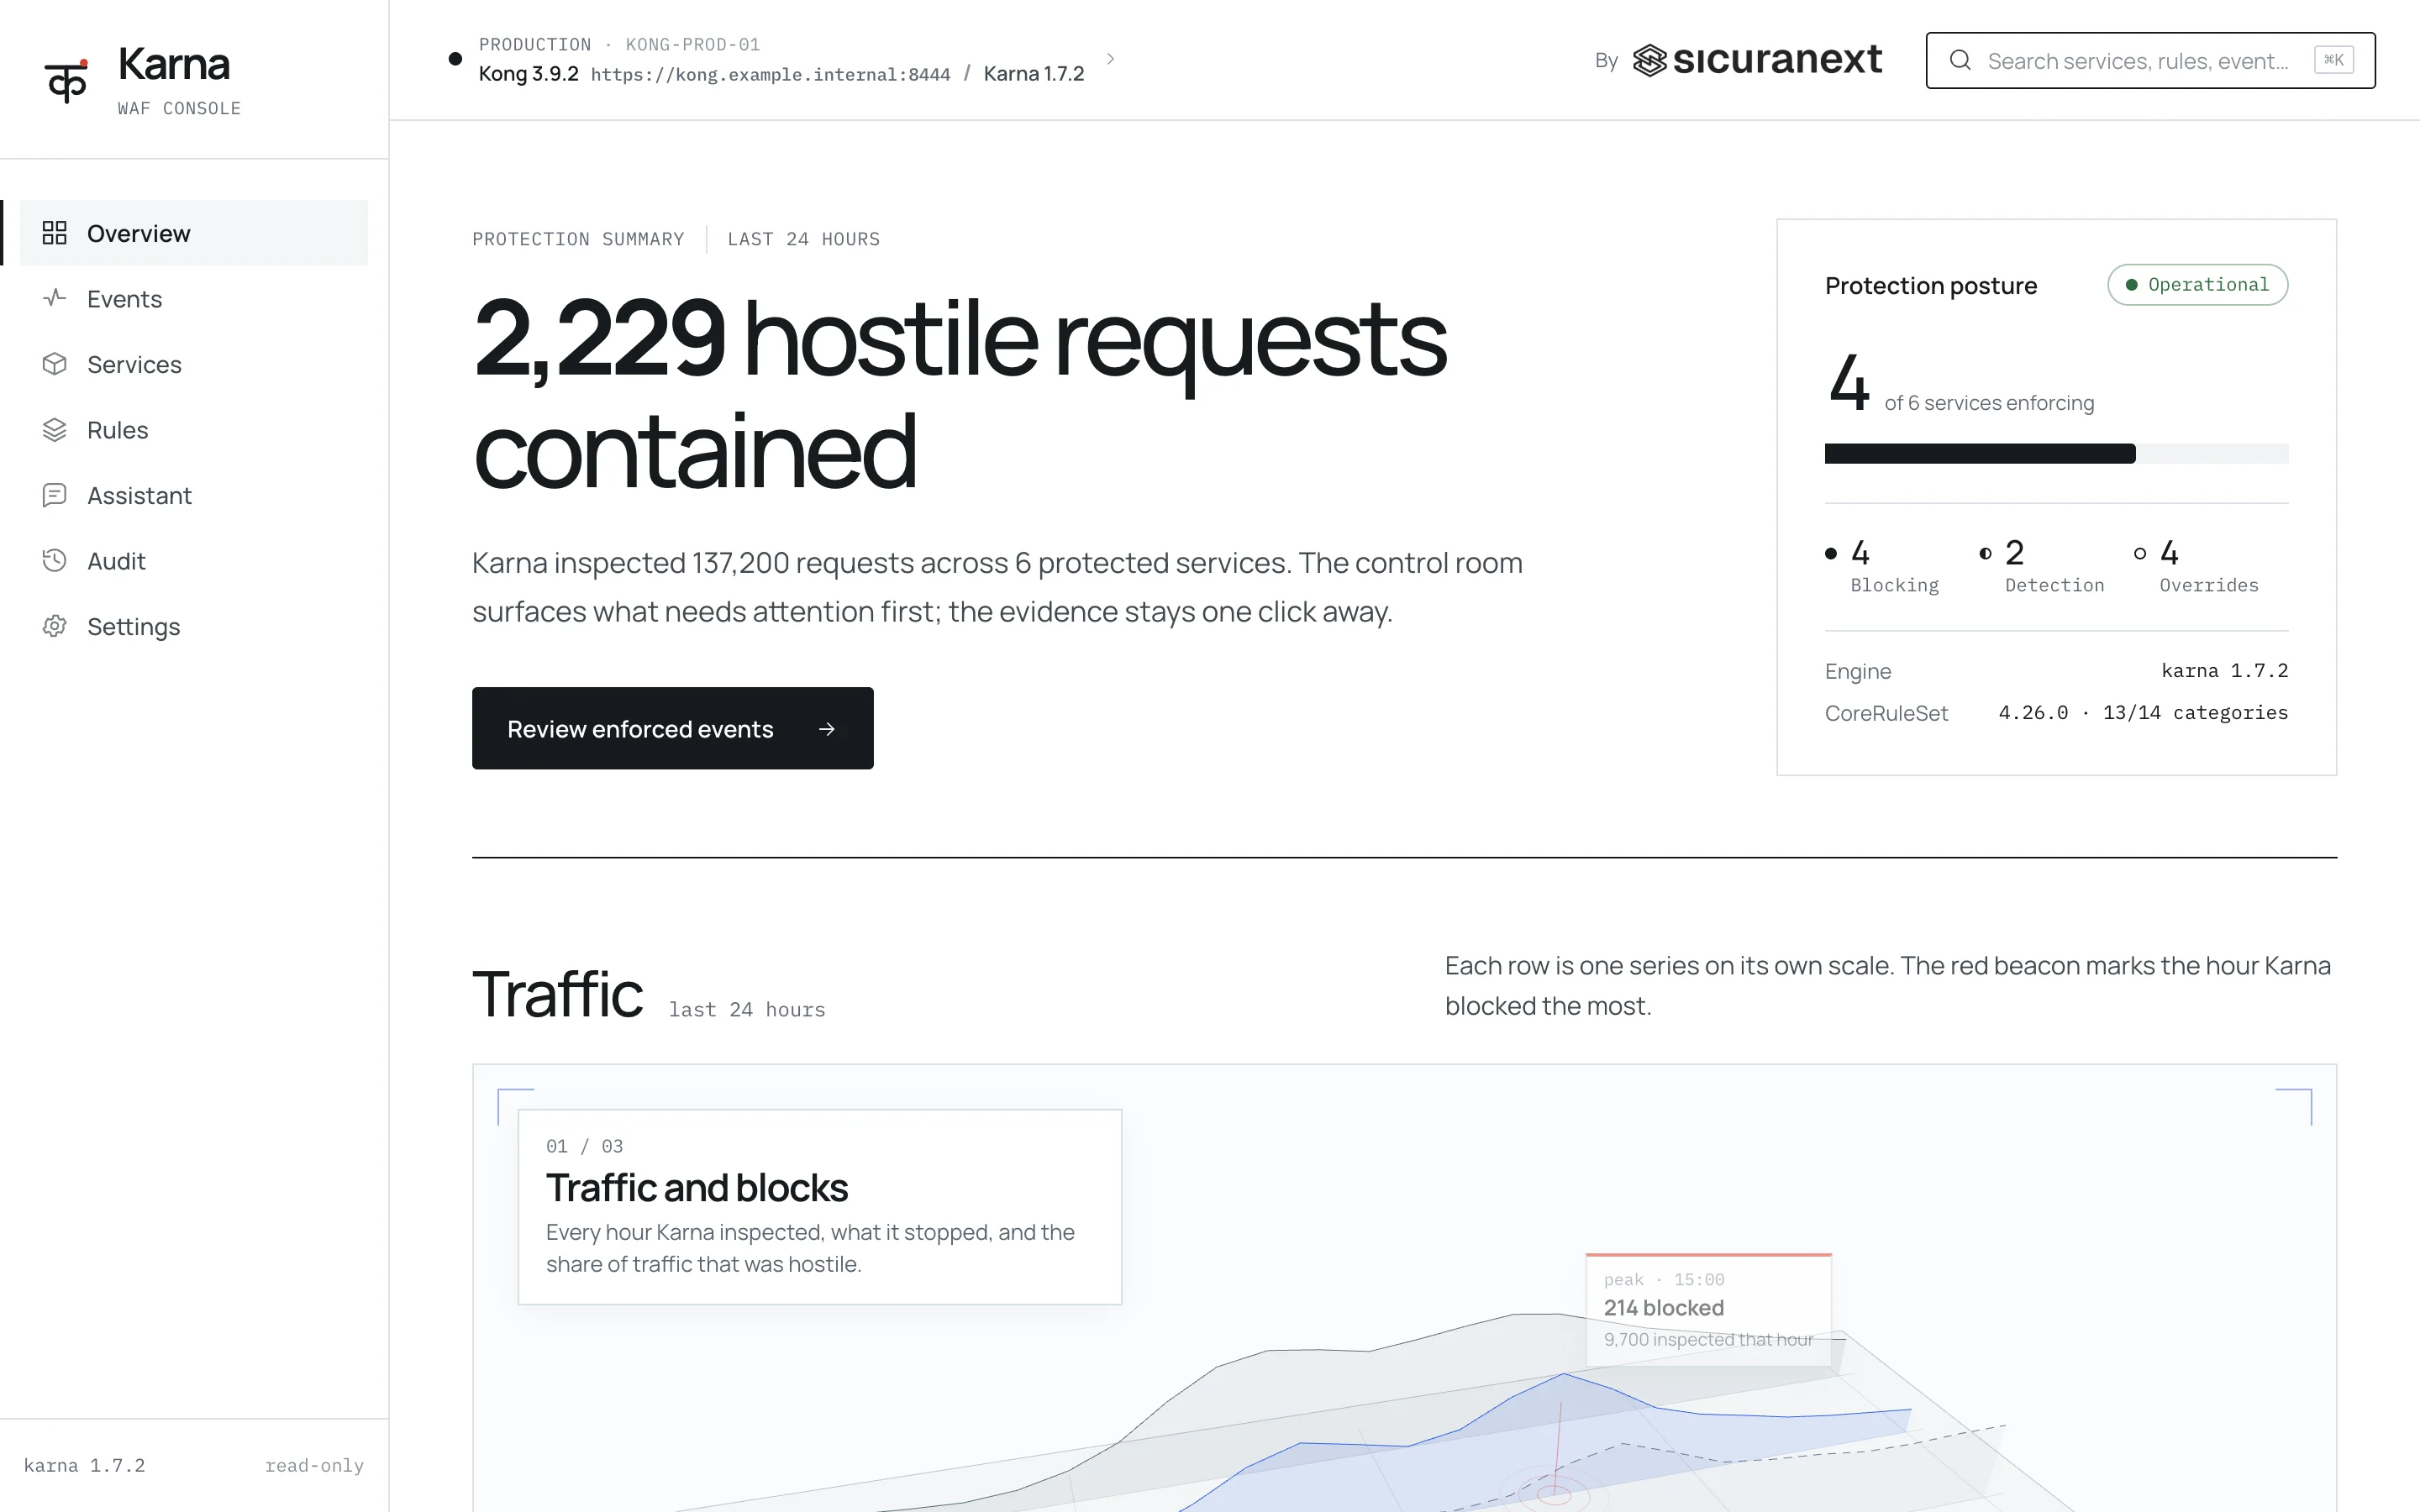This screenshot has height=1512, width=2420.
Task: Click the Karna logo icon
Action: click(66, 80)
